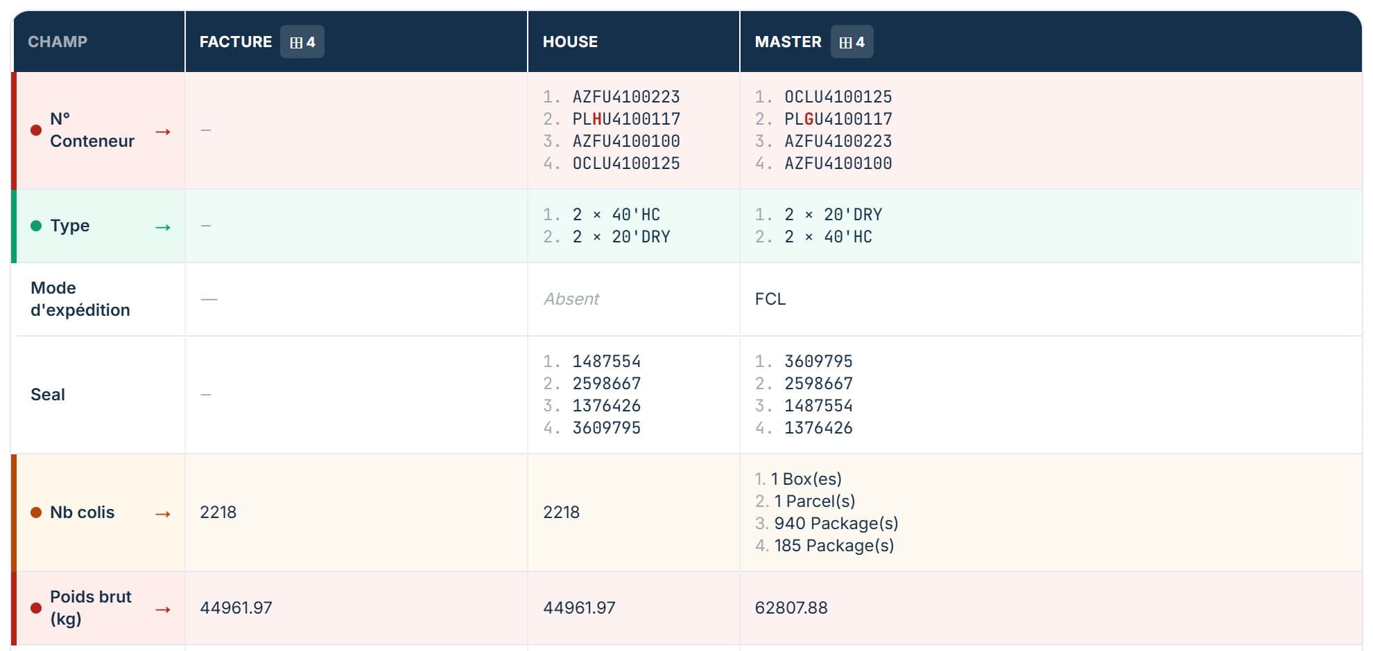
Task: Select seal 3609795 in the MASTER column
Action: coord(819,362)
